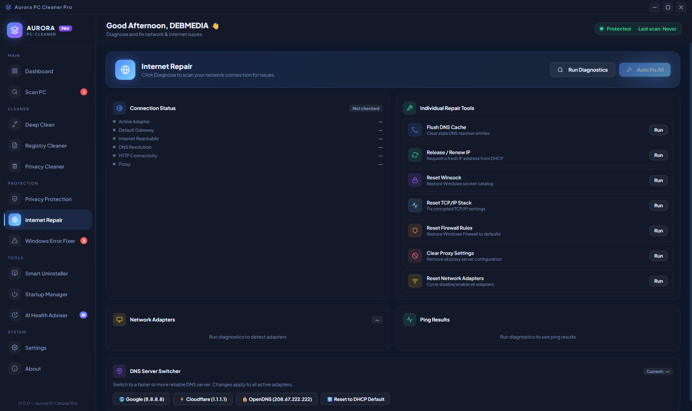Open the Dashboard page
The image size is (692, 411).
click(x=48, y=71)
